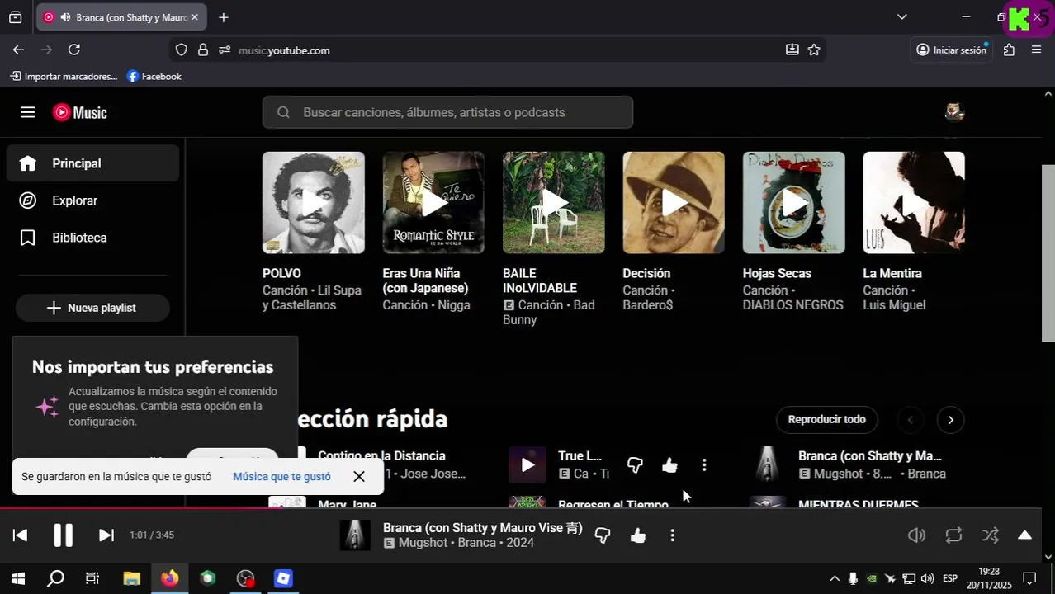The image size is (1055, 594).
Task: Click the page vertical scrollbar
Action: click(1048, 253)
